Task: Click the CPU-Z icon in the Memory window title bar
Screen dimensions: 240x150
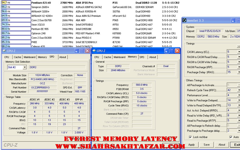Action: pos(94,51)
